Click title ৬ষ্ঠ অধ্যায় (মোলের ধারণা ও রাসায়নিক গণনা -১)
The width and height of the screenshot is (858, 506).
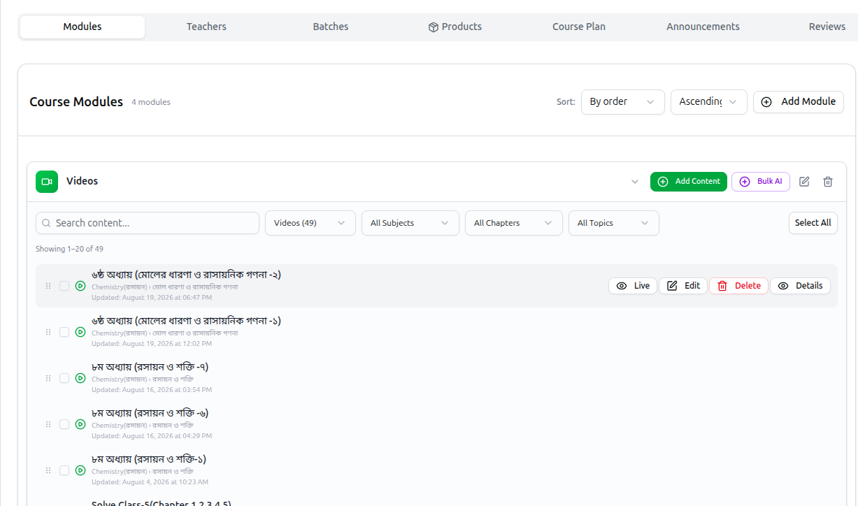tap(186, 321)
